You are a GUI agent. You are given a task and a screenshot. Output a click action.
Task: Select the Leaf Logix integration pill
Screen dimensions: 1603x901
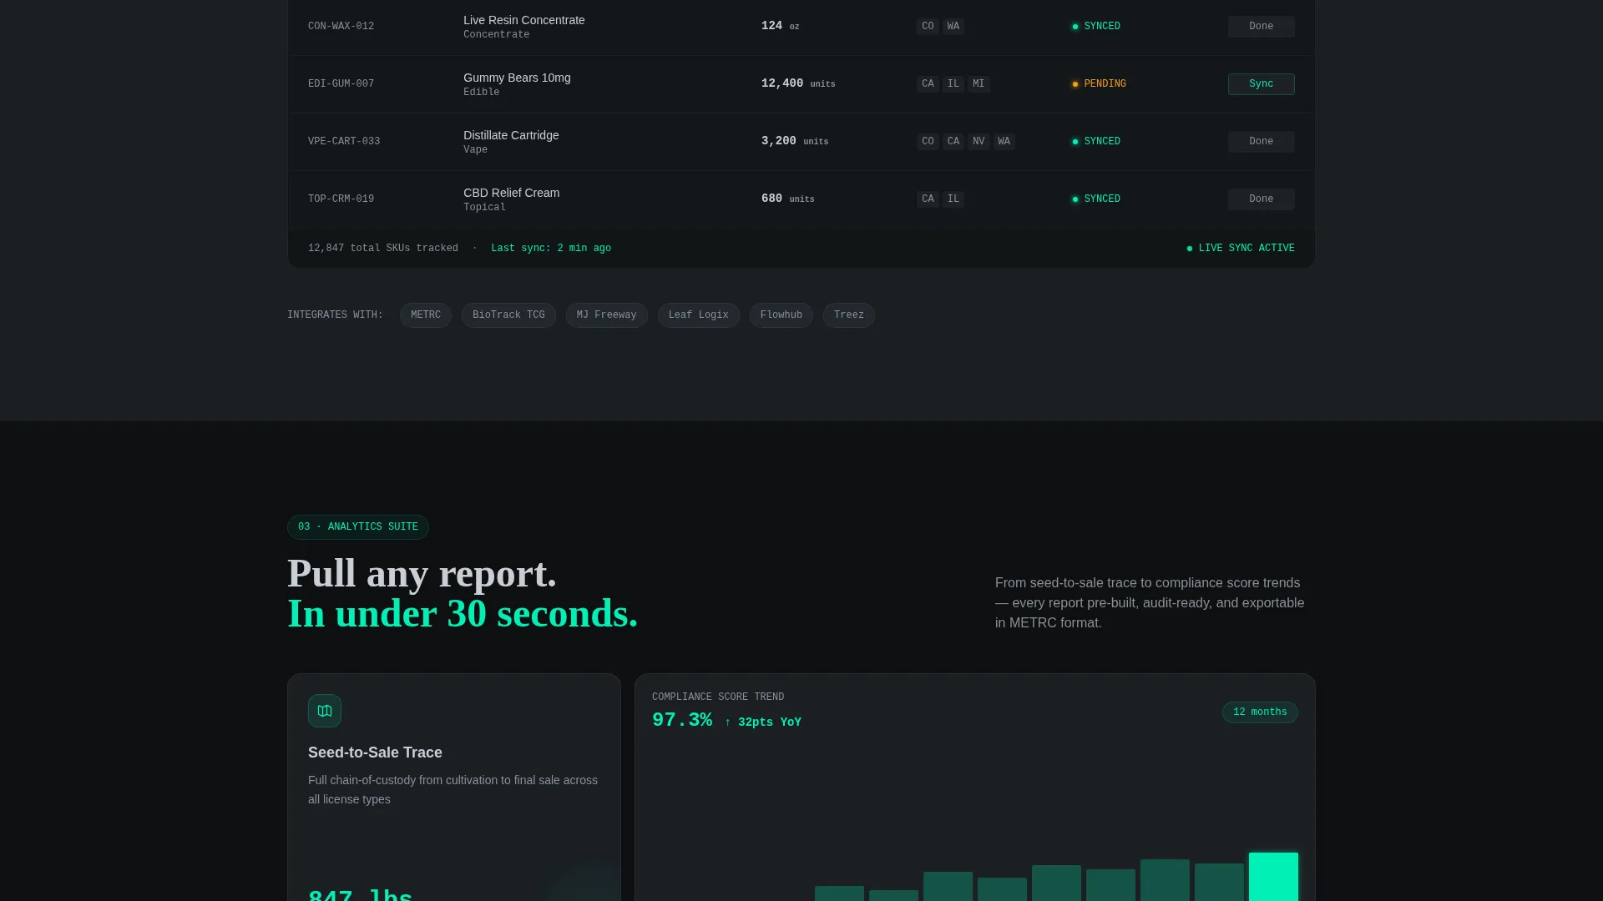coord(698,315)
